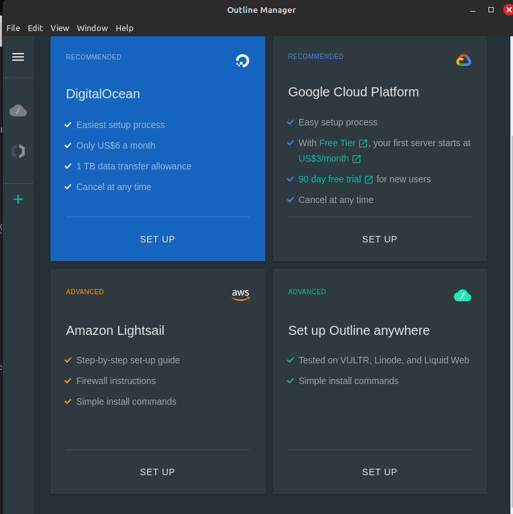Click the Google Cloud logo icon
Image resolution: width=513 pixels, height=514 pixels.
coord(463,60)
